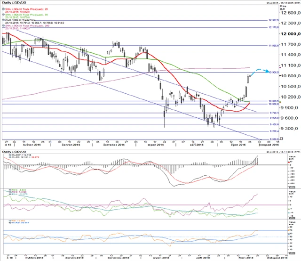Click black Cndl Trade Price legend label
The image size is (301, 261).
(20, 20)
